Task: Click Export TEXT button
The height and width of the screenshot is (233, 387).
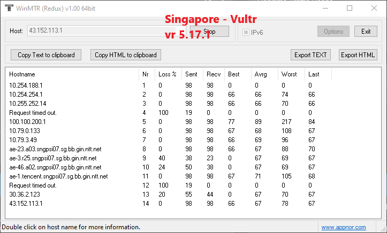Action: click(x=310, y=55)
